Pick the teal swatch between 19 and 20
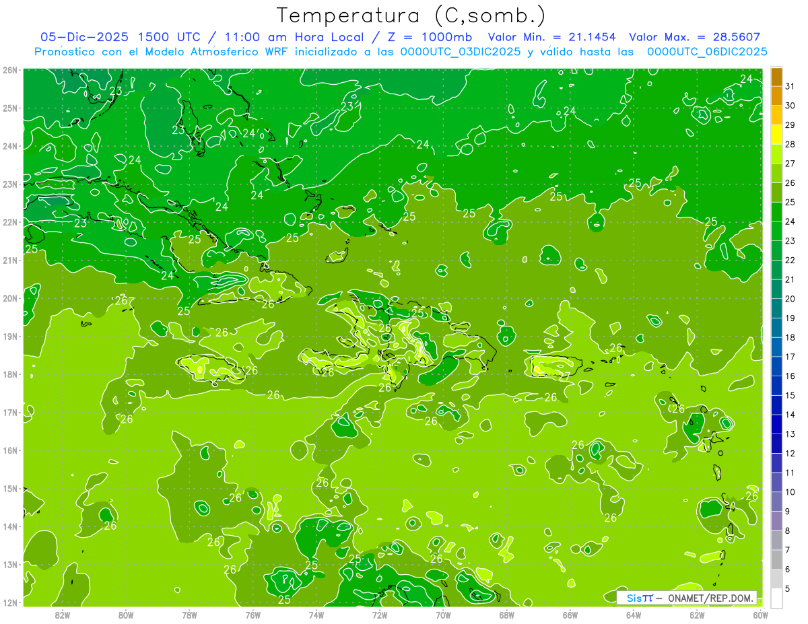This screenshot has width=808, height=624. point(776,308)
